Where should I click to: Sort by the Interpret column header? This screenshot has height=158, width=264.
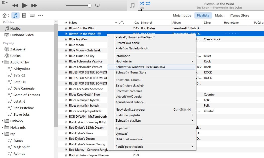point(146,23)
